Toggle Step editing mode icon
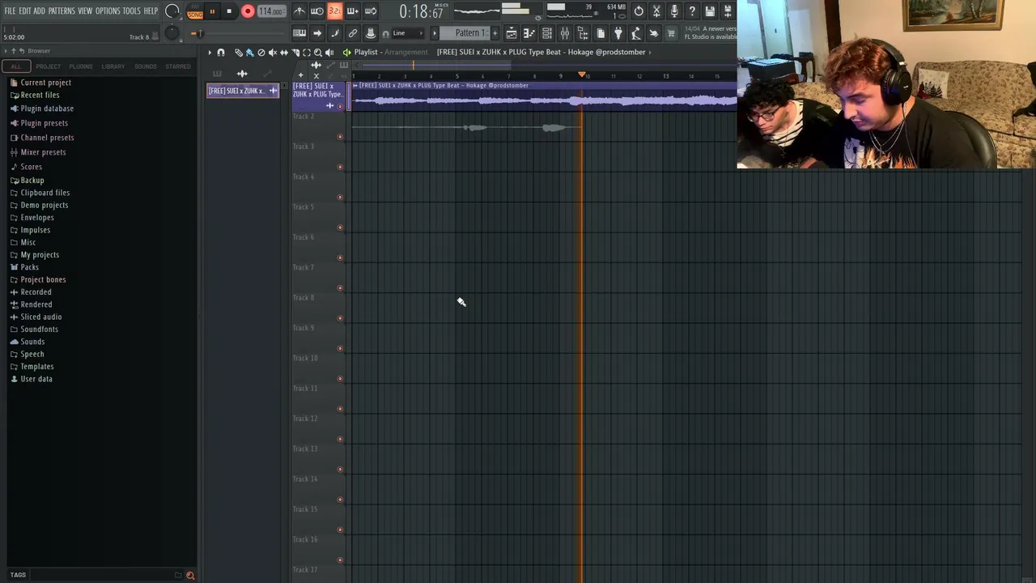Viewport: 1036px width, 583px height. pyautogui.click(x=335, y=33)
